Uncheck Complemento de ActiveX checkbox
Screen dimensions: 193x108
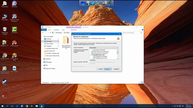tap(94, 58)
